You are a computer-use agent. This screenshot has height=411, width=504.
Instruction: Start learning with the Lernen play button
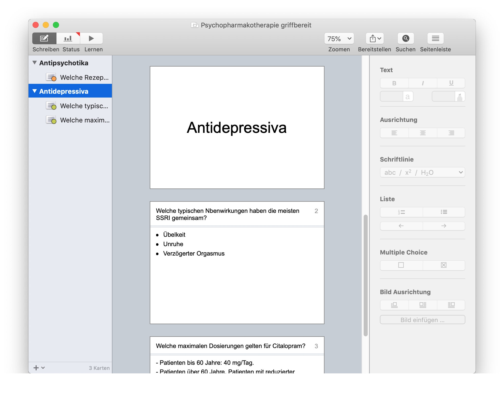tap(91, 38)
